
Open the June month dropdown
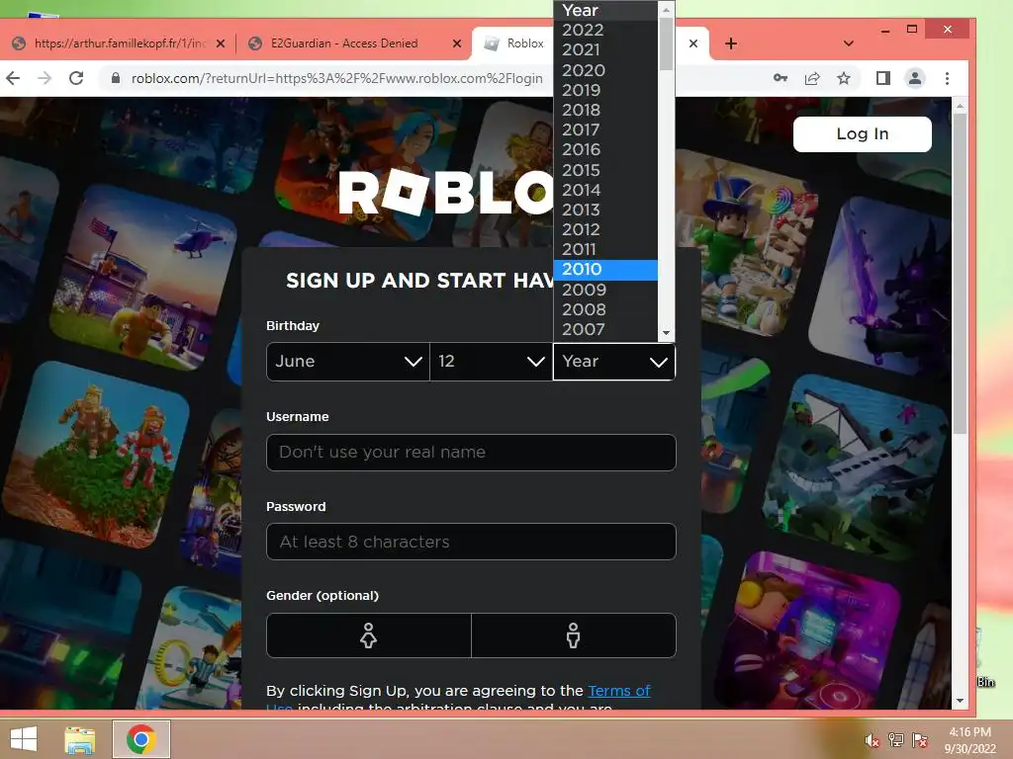pos(348,362)
